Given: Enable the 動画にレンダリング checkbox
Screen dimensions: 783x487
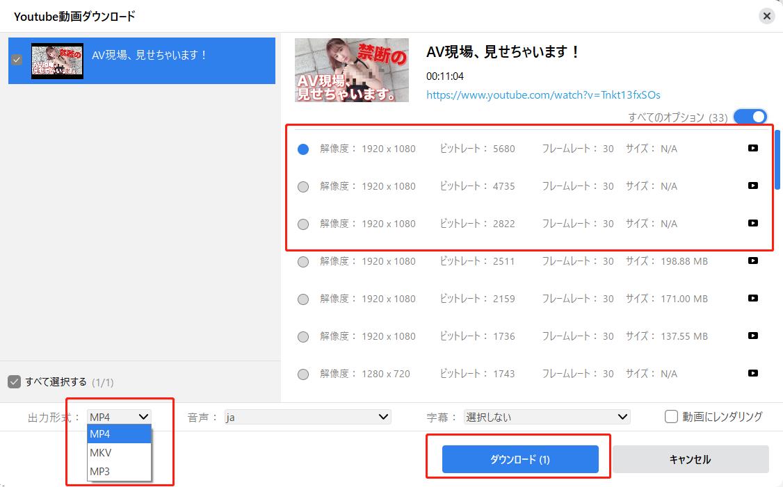Looking at the screenshot, I should click(x=671, y=416).
